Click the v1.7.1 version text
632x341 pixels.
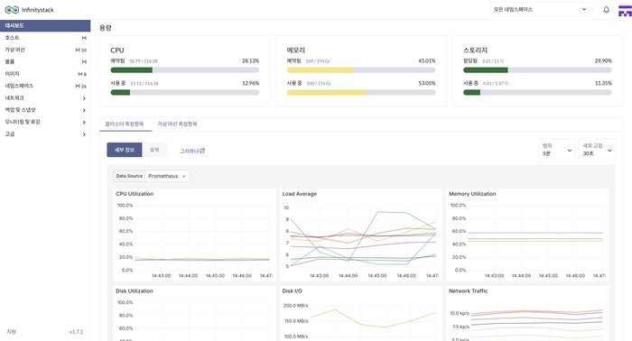click(76, 332)
